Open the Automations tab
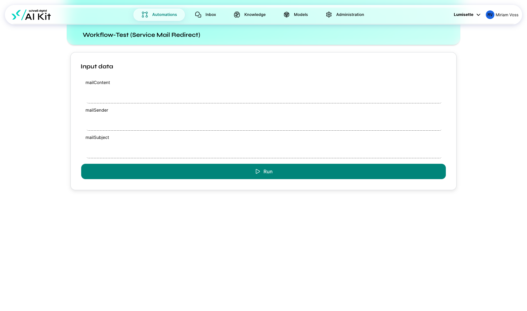The height and width of the screenshot is (311, 527). click(159, 15)
